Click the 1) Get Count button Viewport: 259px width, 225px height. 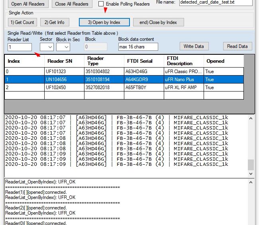[22, 22]
